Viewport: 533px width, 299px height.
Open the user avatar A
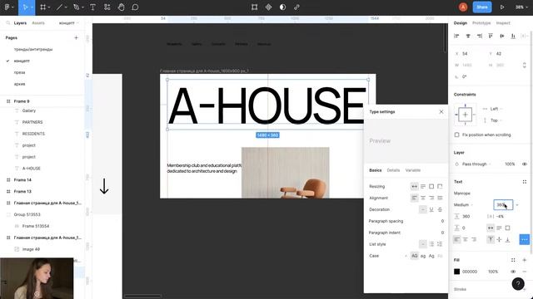point(463,7)
